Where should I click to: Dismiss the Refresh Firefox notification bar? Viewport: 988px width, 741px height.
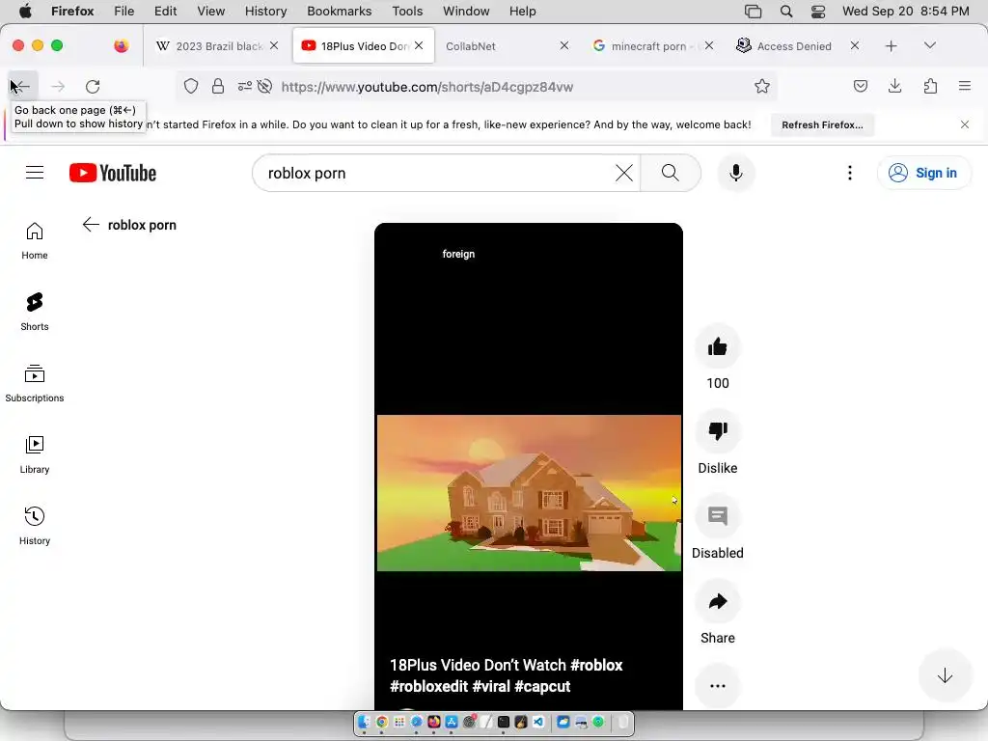click(x=964, y=124)
